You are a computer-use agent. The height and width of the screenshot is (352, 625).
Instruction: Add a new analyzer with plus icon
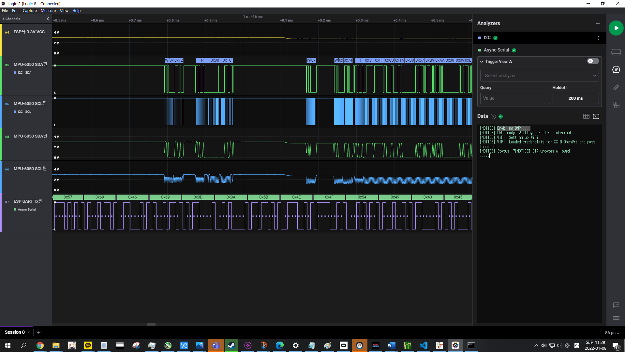tap(598, 23)
